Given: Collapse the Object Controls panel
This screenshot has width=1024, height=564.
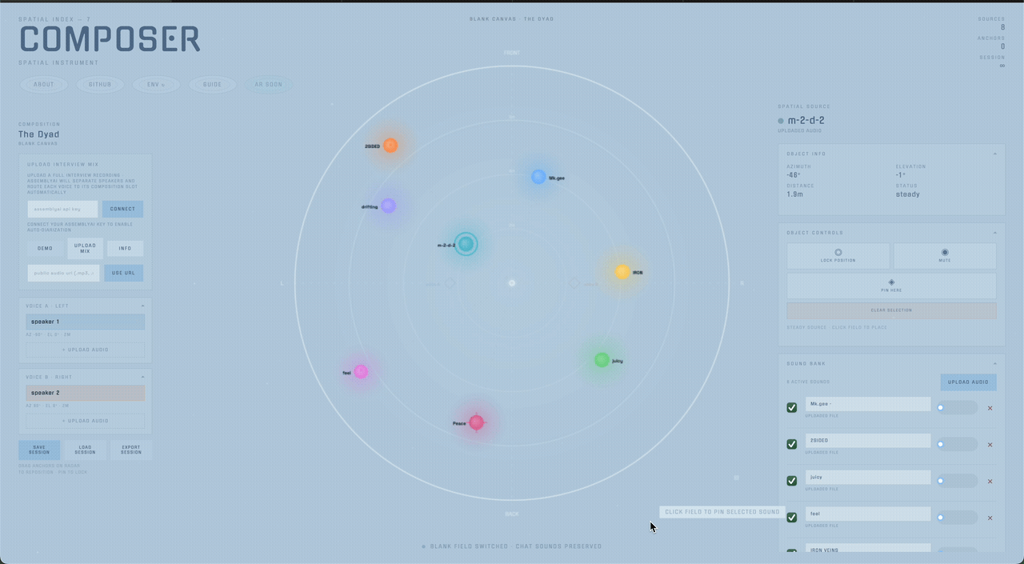Looking at the screenshot, I should [x=995, y=233].
